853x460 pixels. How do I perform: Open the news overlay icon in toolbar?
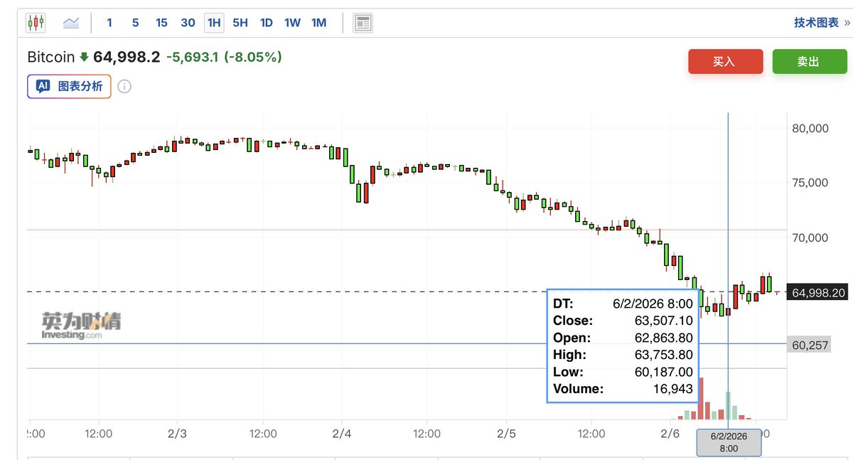[x=363, y=23]
